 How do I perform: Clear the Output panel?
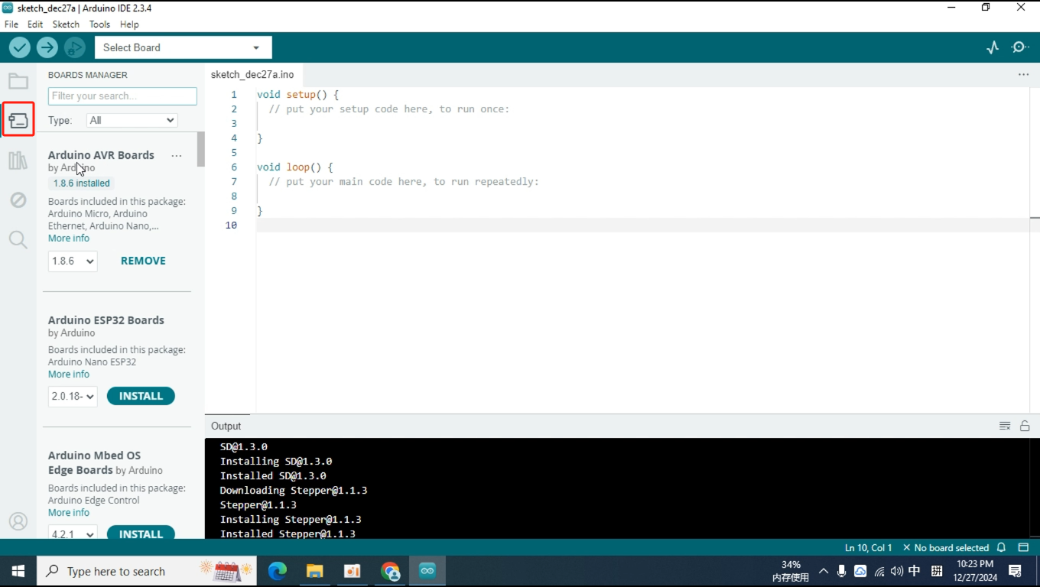[1005, 426]
